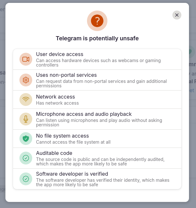Screen dimensions: 196x208
Task: Click the Network access heading
Action: [55, 97]
